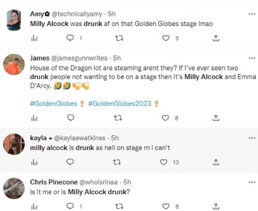Open the #GoldenGlobes hashtag link
This screenshot has width=258, height=211.
53,104
